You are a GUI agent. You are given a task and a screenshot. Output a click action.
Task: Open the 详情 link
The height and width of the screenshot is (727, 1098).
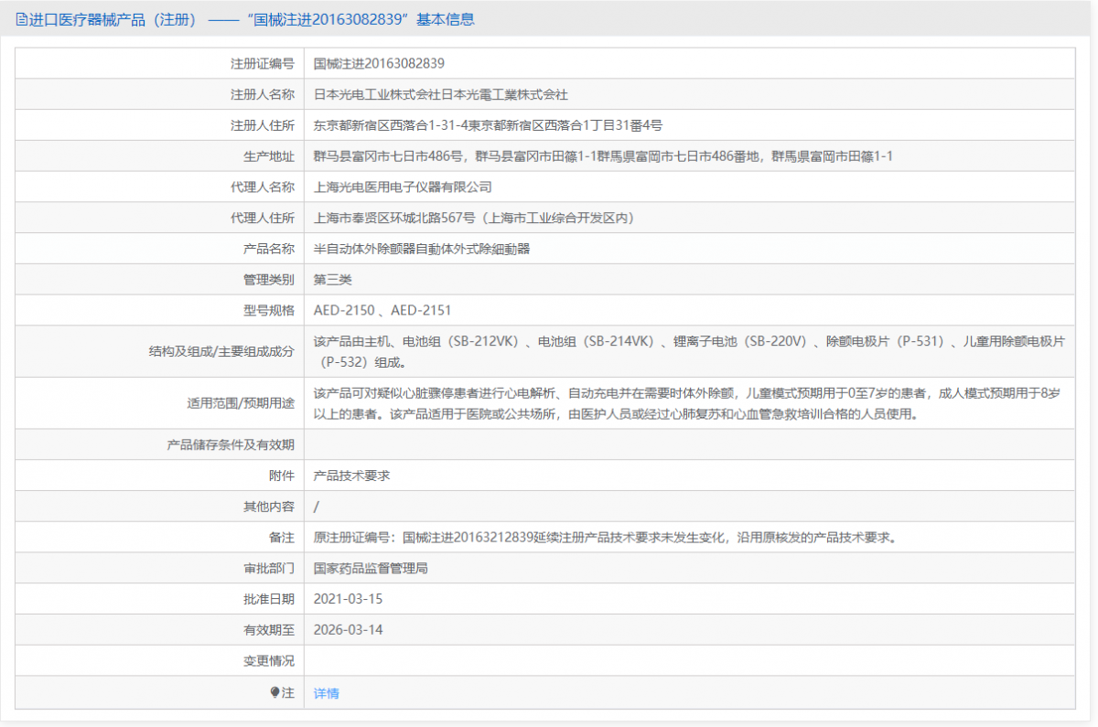(326, 693)
